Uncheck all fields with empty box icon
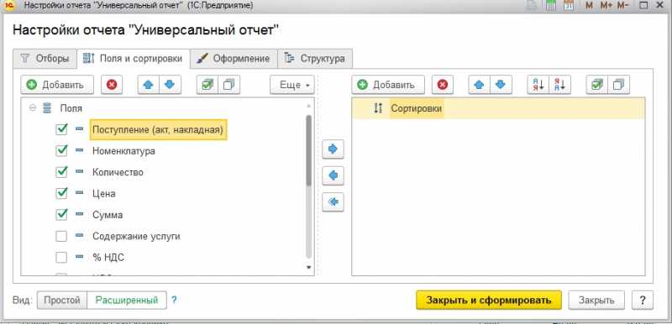Screen dimensions: 672x324 [x=229, y=85]
